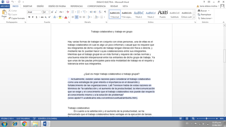Center align text

77,17
